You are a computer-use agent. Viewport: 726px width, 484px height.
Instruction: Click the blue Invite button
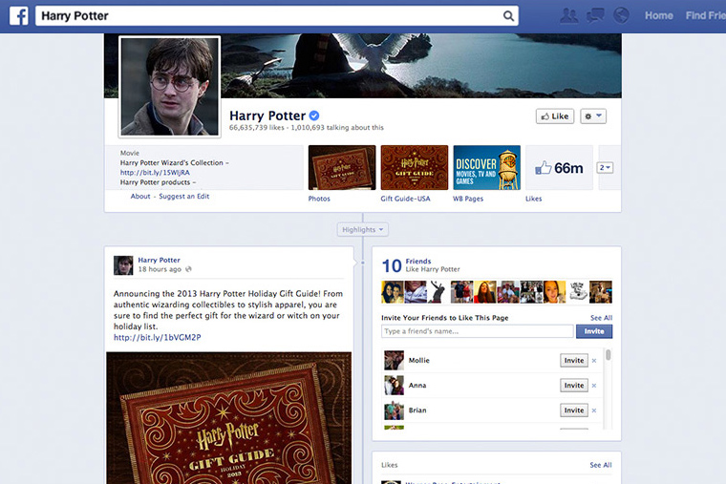[594, 331]
